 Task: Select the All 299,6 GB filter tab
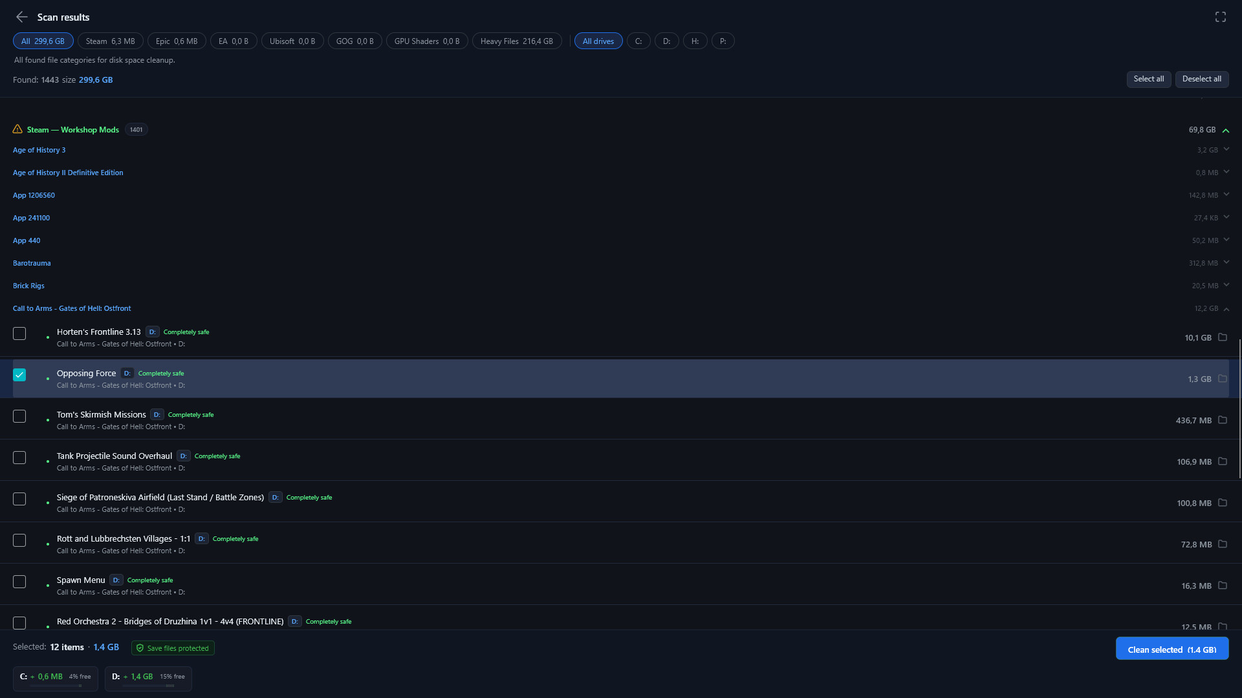pyautogui.click(x=43, y=41)
